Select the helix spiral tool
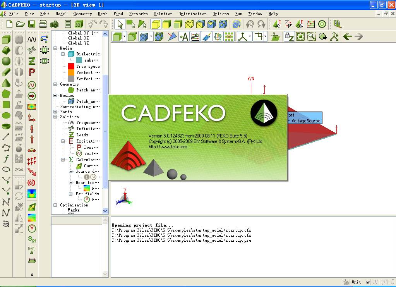This screenshot has height=287, width=396. coord(6,223)
